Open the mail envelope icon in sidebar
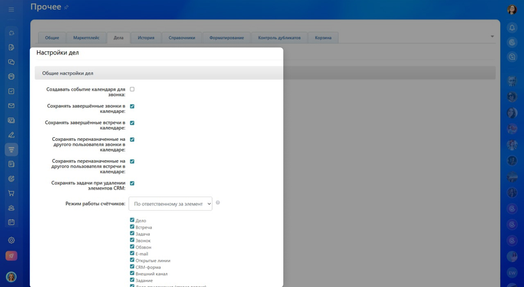Screen dimensions: 524x287 point(11,106)
